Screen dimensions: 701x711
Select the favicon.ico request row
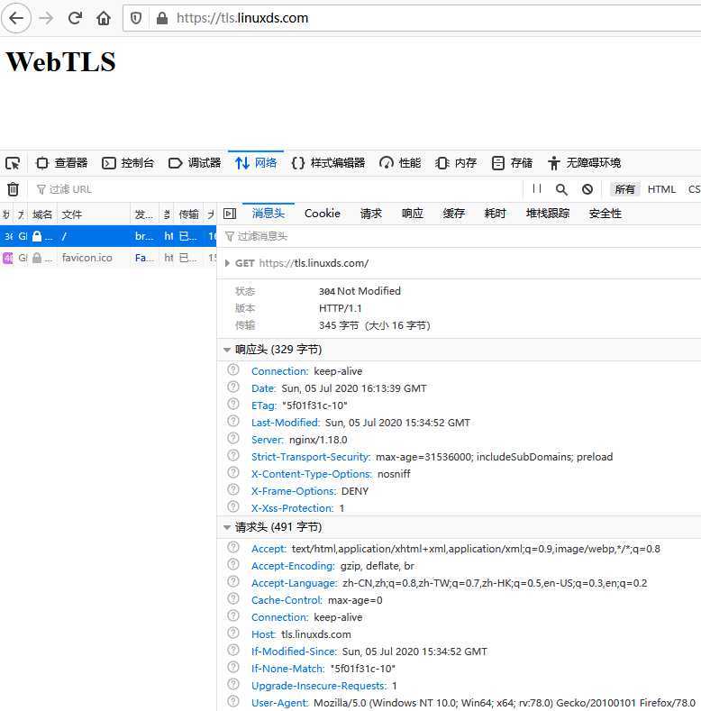(x=108, y=258)
